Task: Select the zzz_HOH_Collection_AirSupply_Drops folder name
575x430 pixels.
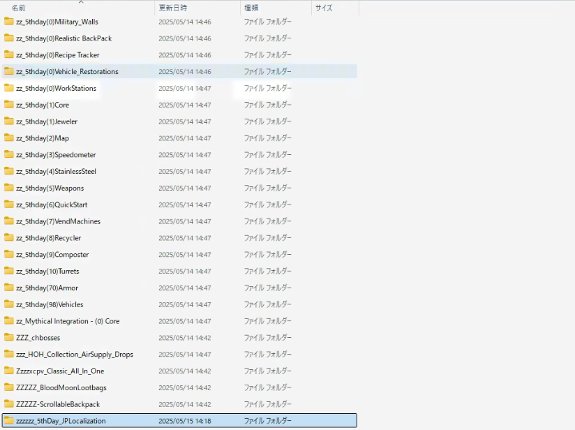Action: click(75, 355)
